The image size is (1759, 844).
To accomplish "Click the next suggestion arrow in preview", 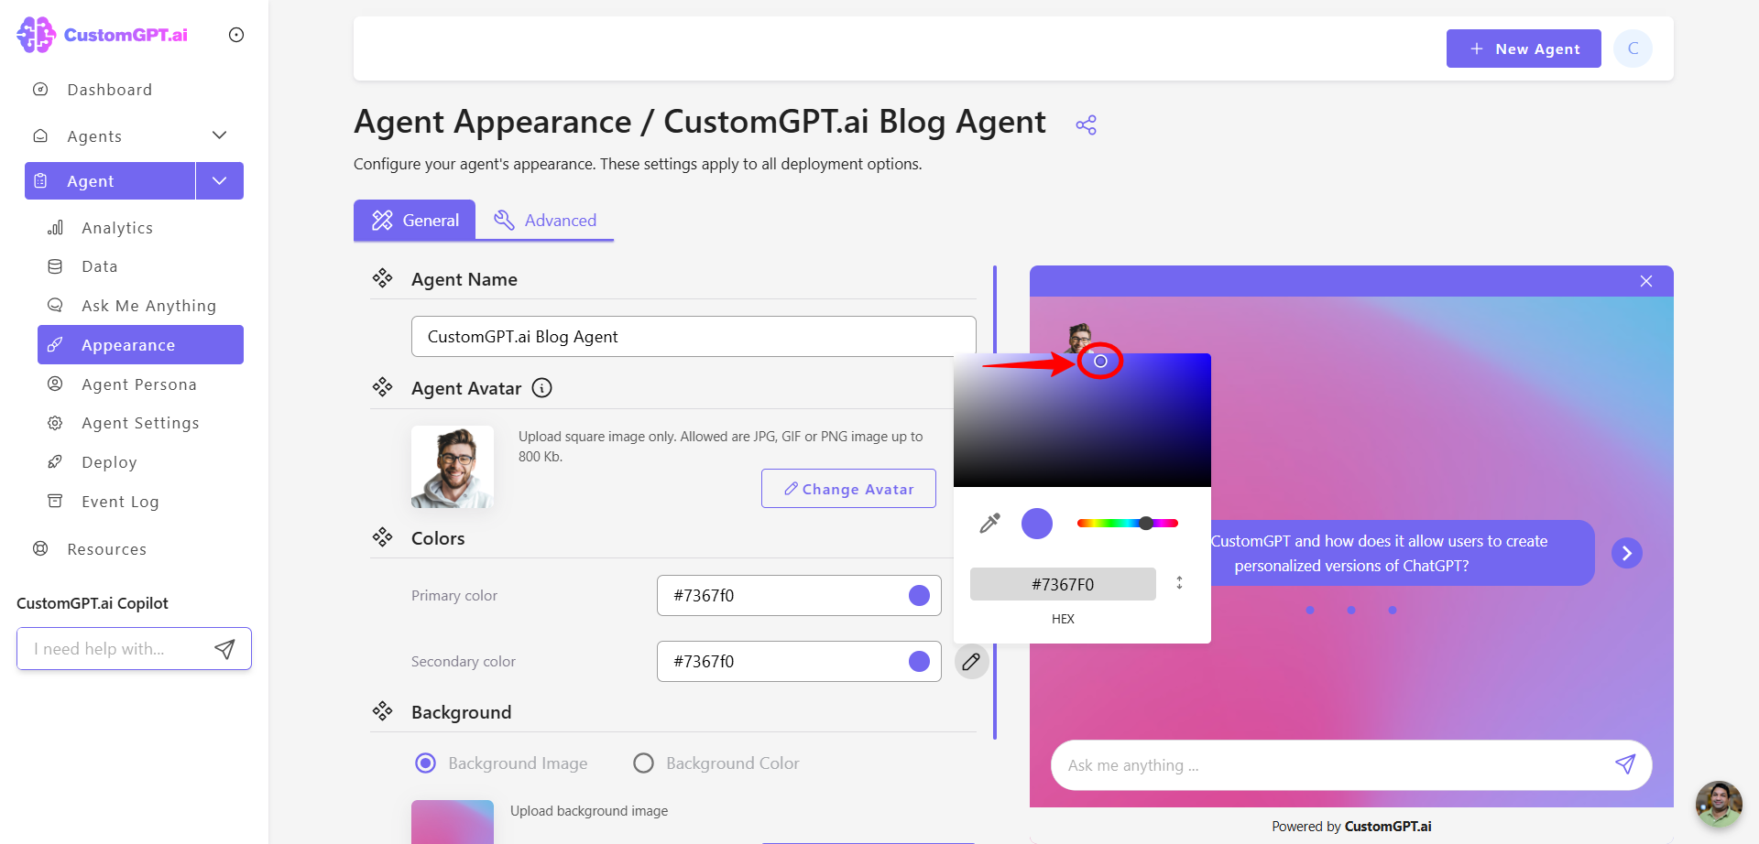I will pos(1627,553).
